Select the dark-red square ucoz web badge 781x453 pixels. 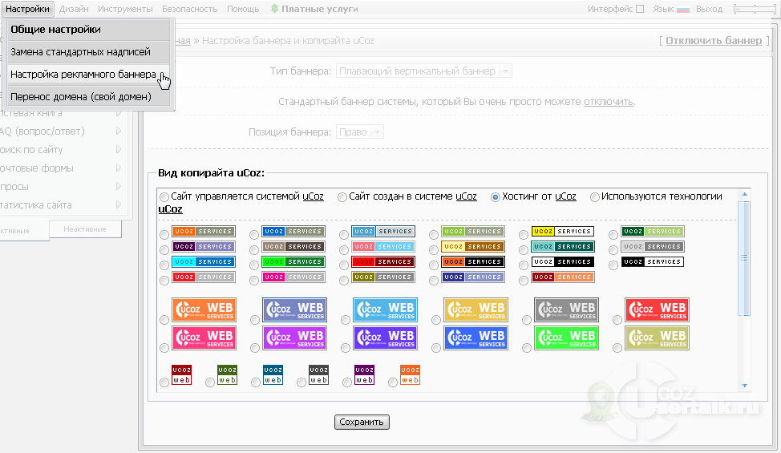pos(182,375)
